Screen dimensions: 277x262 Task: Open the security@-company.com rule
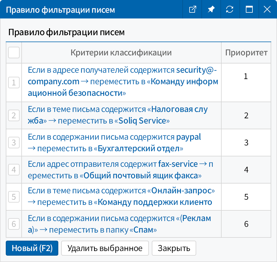point(123,81)
